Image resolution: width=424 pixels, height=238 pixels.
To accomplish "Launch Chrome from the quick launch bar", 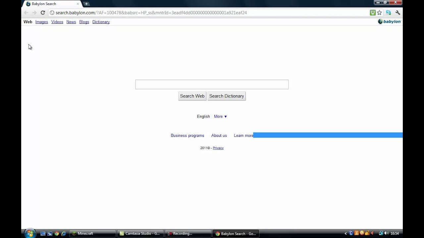I will 57,234.
